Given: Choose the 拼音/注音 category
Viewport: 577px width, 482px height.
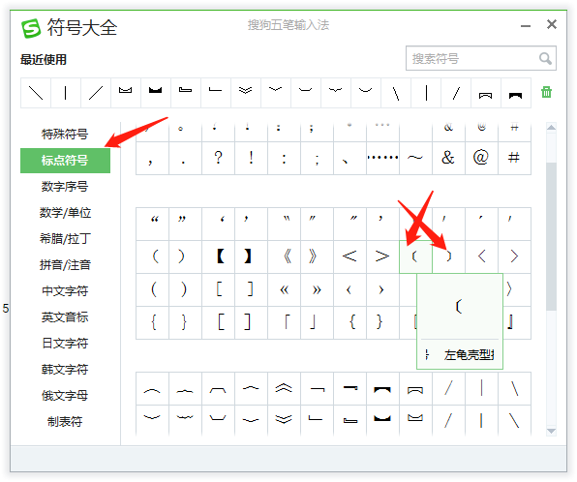Looking at the screenshot, I should (x=65, y=265).
